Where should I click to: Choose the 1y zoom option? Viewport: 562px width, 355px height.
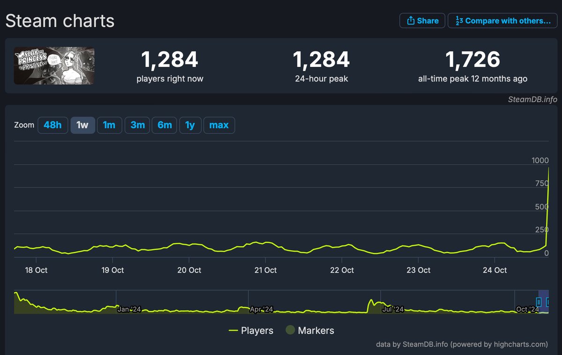coord(190,125)
